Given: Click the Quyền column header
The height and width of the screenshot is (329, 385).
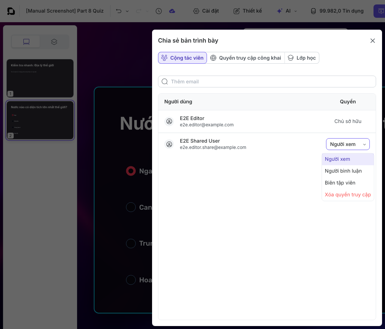Looking at the screenshot, I should point(348,102).
